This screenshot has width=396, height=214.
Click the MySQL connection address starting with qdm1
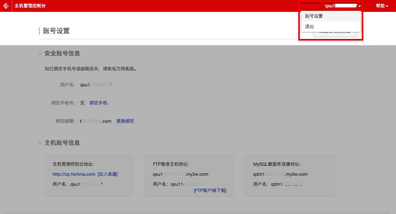pos(280,174)
